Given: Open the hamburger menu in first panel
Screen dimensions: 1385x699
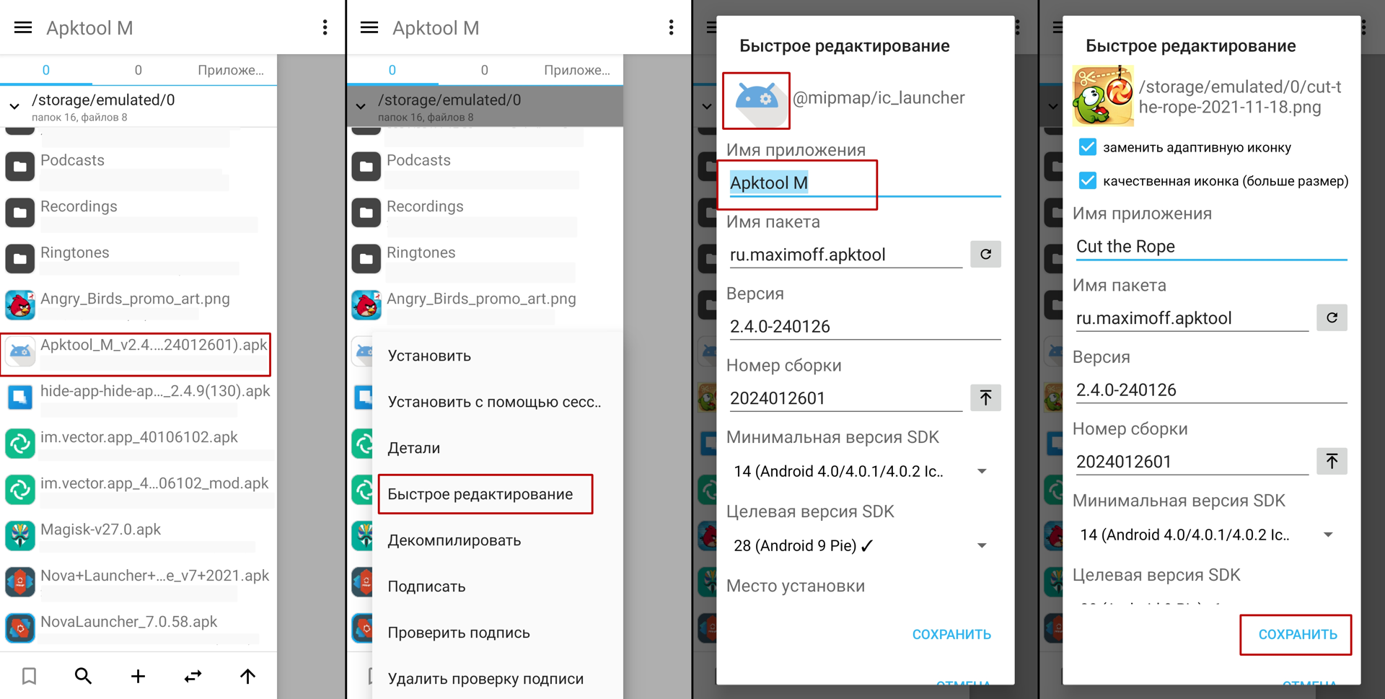Looking at the screenshot, I should [x=23, y=27].
